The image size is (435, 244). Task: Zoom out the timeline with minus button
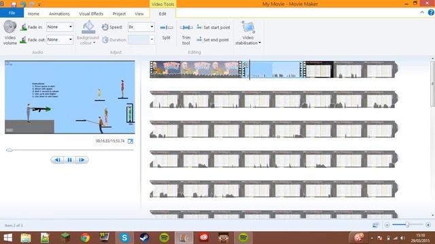coord(387,225)
